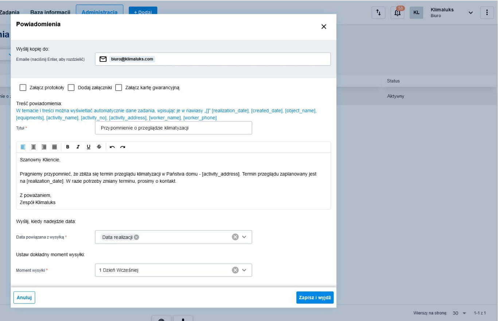The width and height of the screenshot is (498, 321).
Task: Toggle italic formatting
Action: pos(78,147)
